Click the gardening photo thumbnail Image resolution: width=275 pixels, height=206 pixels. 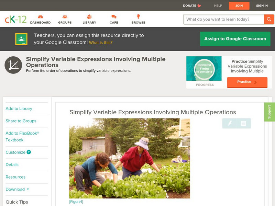130,158
